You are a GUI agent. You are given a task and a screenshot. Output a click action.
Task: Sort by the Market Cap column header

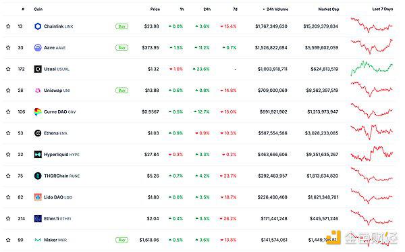[x=329, y=9]
